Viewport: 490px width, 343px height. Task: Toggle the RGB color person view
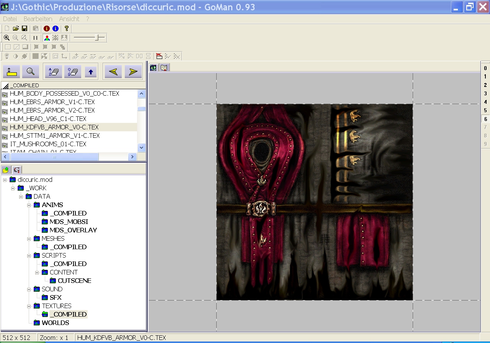tap(47, 38)
